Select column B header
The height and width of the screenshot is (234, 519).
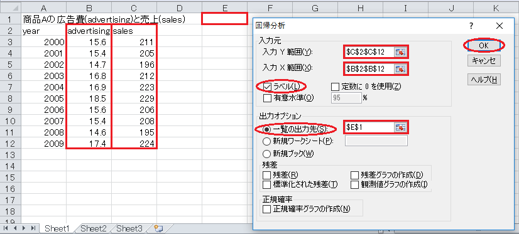89,8
